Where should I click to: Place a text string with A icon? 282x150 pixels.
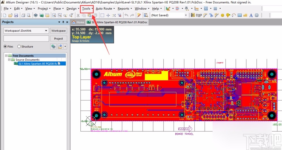251,15
